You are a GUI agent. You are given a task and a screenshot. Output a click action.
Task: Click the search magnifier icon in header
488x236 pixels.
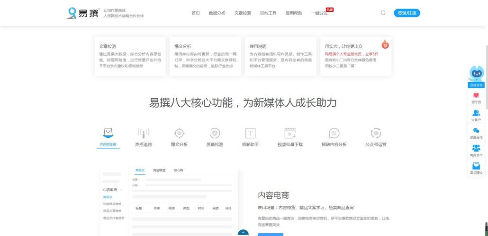click(383, 13)
